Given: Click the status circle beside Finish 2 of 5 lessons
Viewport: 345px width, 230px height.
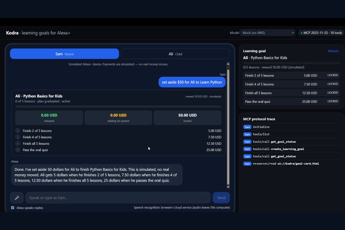Looking at the screenshot, I should coord(18,131).
